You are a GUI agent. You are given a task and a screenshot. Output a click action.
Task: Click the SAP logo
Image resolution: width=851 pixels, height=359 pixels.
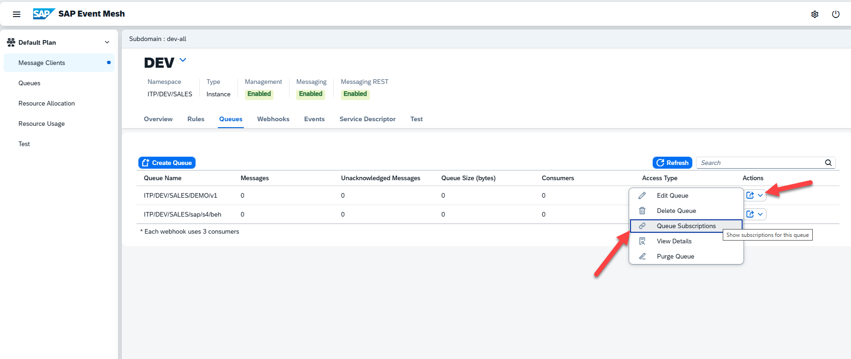pyautogui.click(x=43, y=14)
